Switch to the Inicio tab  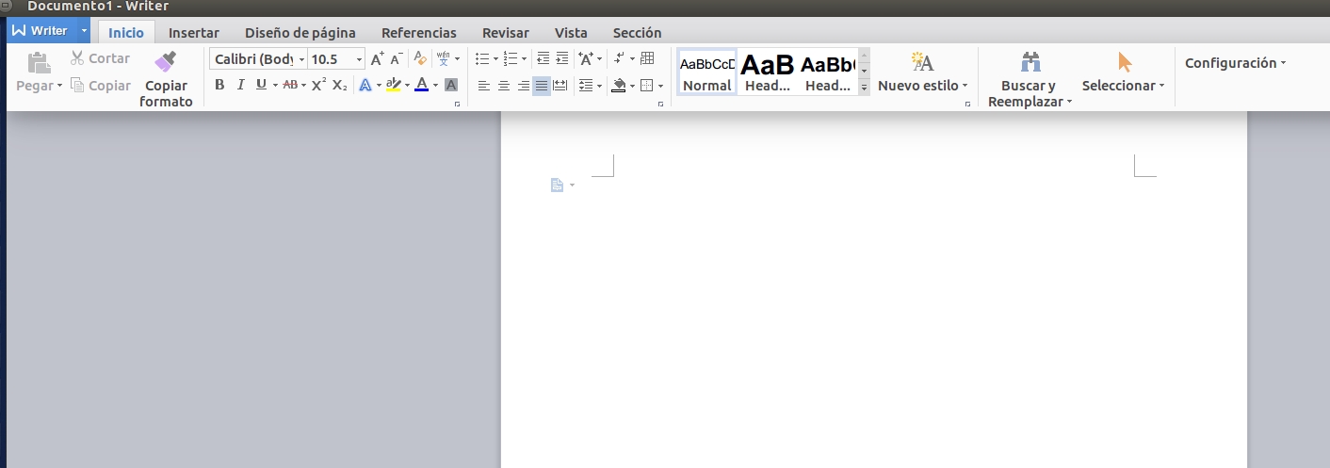[x=126, y=32]
